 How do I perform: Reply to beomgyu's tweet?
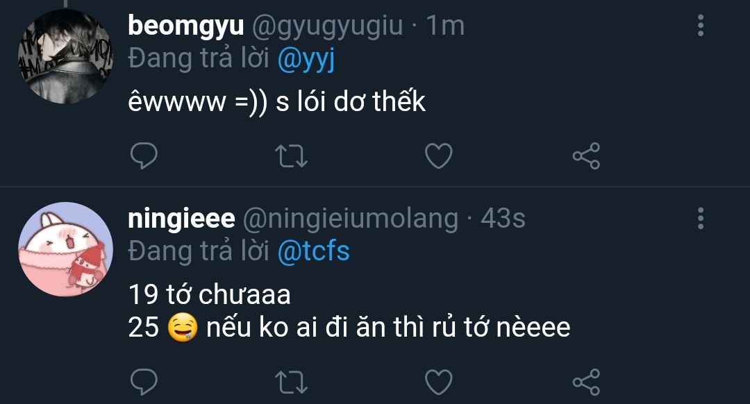[x=144, y=156]
